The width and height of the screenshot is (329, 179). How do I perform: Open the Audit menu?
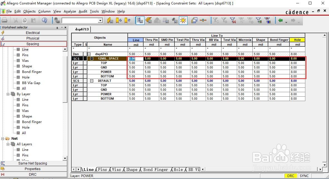point(83,11)
